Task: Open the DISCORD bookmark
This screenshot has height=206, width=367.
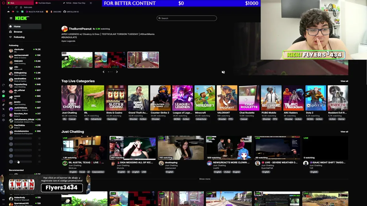Action: (56, 12)
